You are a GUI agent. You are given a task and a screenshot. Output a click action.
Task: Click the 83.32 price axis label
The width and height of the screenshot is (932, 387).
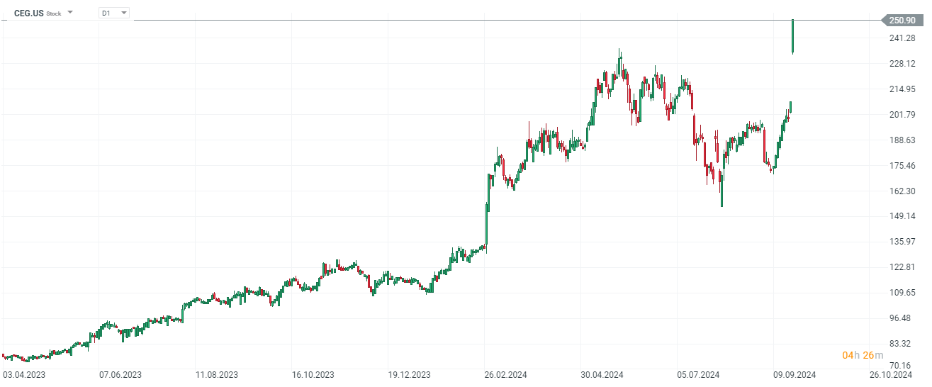(x=902, y=344)
